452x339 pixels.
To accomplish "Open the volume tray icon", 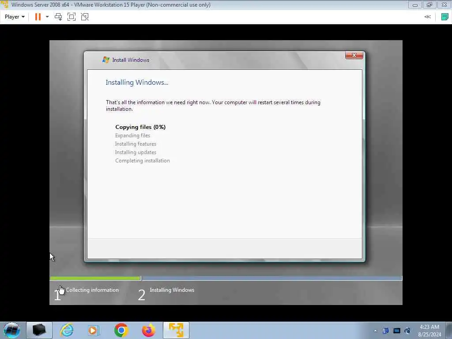I will pos(407,331).
